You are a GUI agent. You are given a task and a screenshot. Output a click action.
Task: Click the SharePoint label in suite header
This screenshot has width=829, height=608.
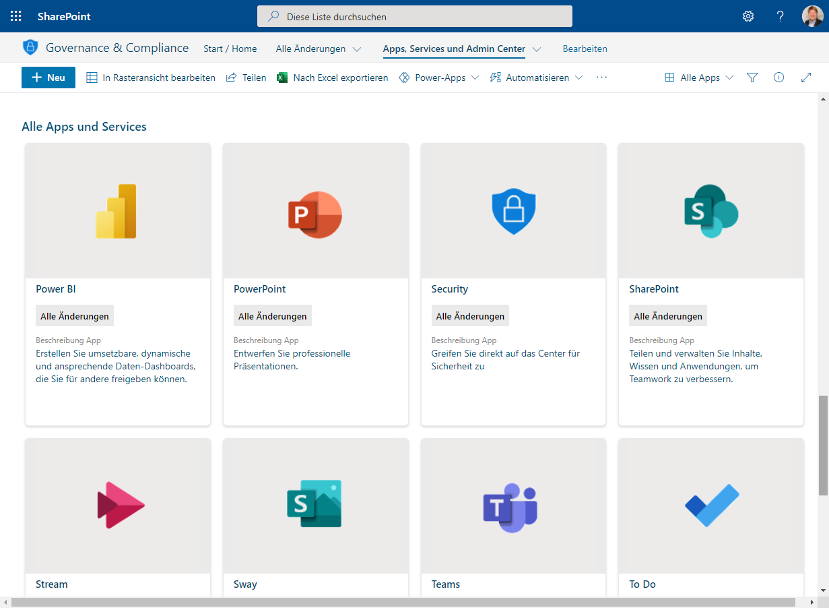[x=64, y=16]
